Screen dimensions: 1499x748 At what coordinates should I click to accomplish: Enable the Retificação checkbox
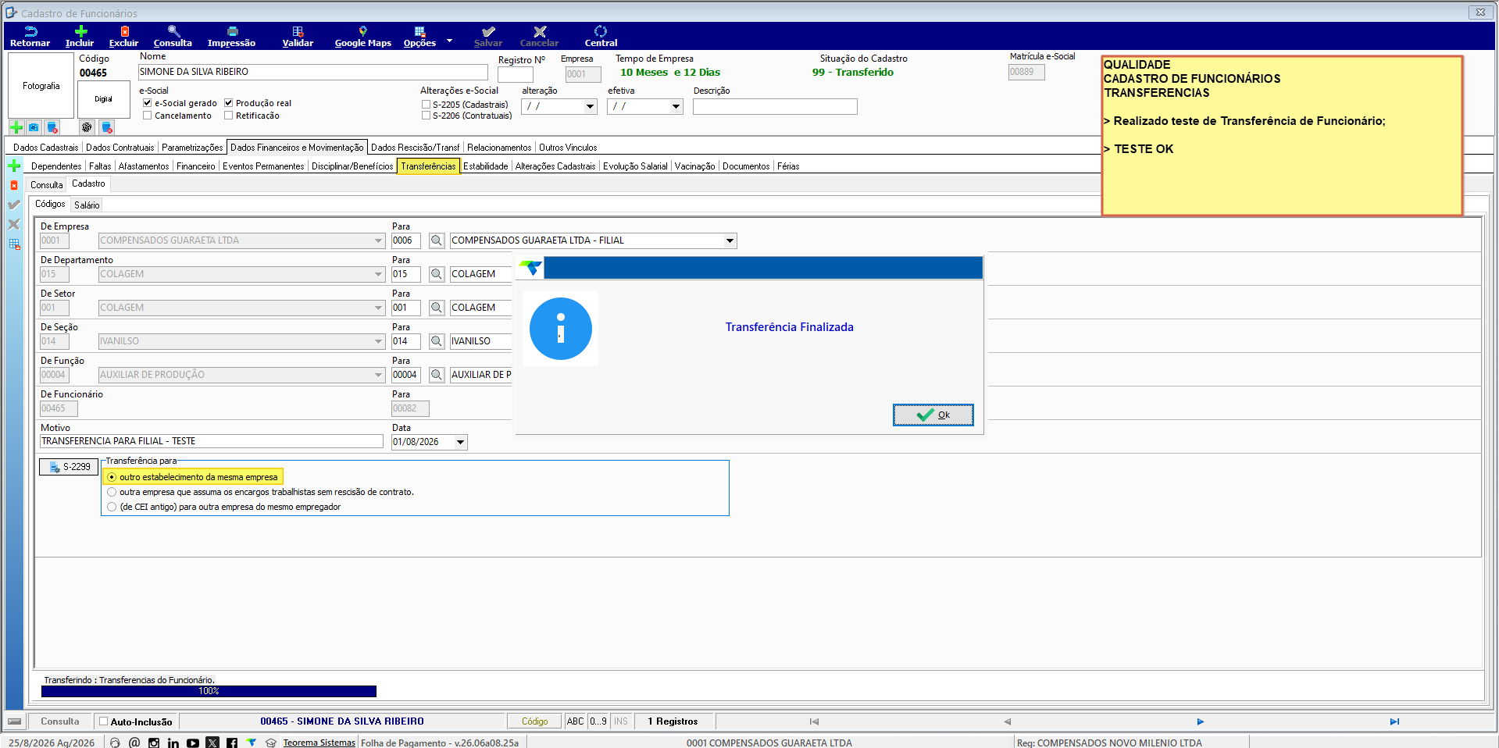229,116
